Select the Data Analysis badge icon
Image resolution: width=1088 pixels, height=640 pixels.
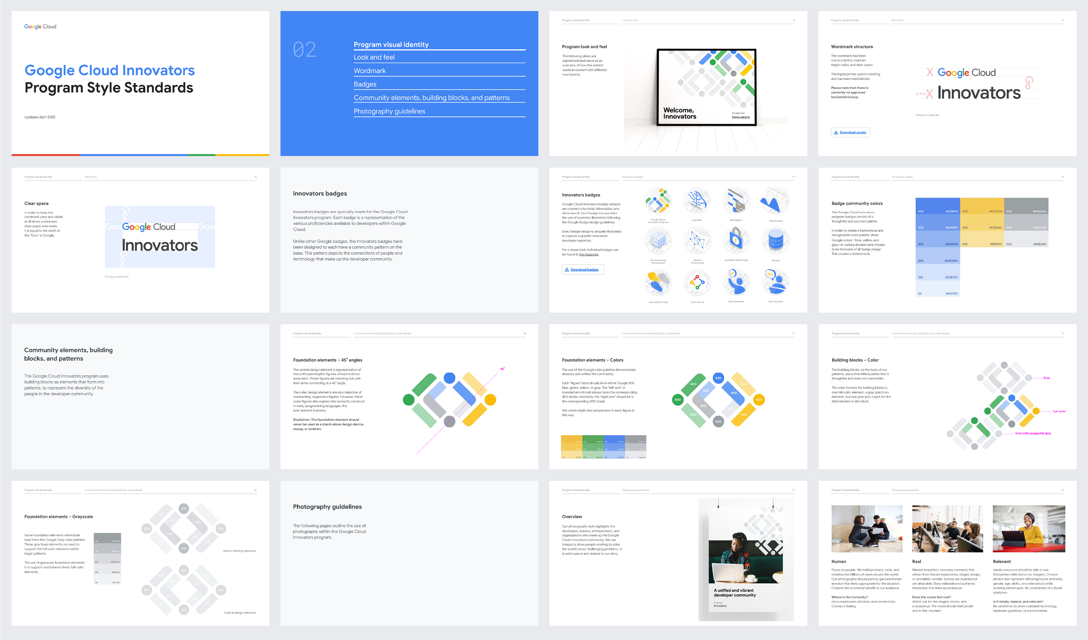776,200
